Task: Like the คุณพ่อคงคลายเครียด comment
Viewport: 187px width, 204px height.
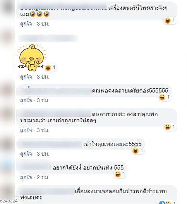Action: tap(26, 100)
